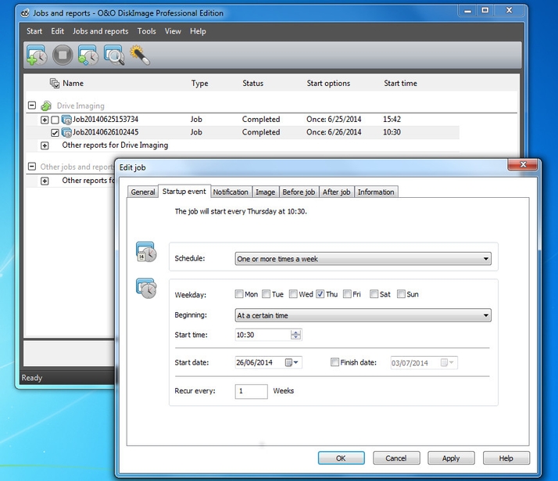Enable the Sun weekday checkbox
This screenshot has height=481, width=558.
(401, 294)
